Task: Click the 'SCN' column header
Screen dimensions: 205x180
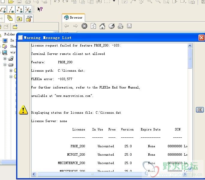Action: tap(177, 130)
